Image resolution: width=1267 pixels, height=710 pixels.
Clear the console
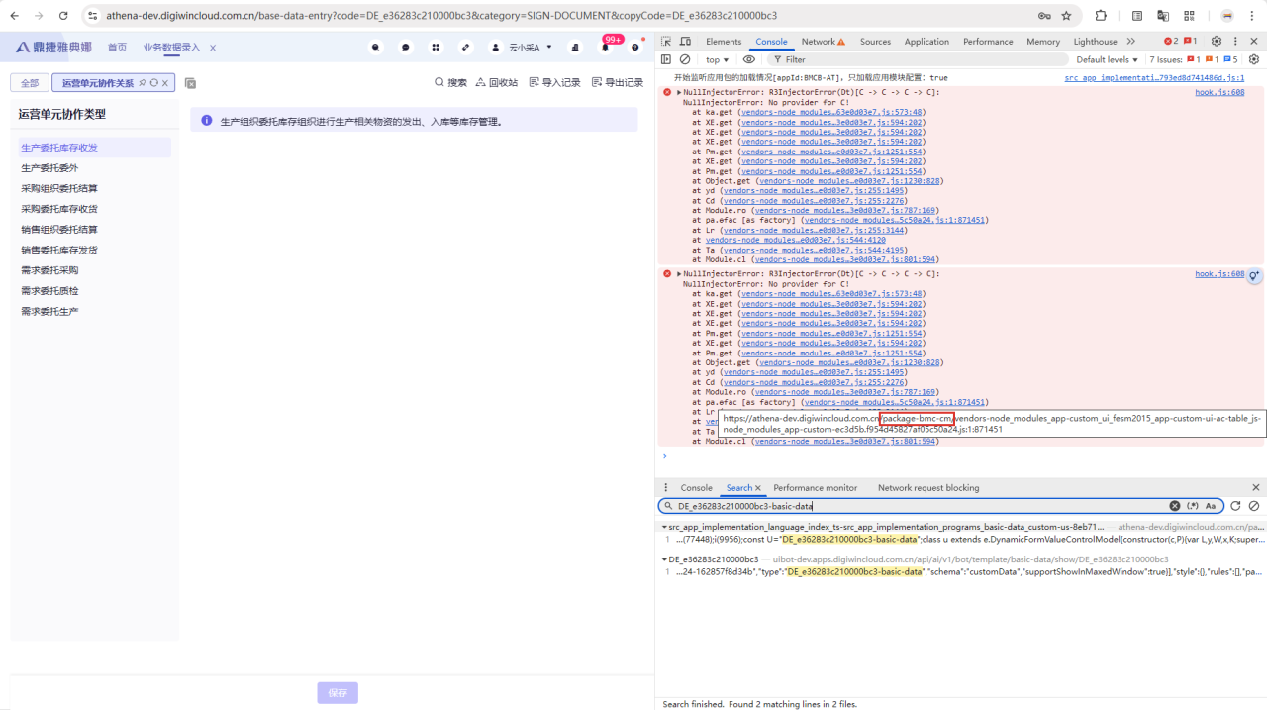[685, 59]
